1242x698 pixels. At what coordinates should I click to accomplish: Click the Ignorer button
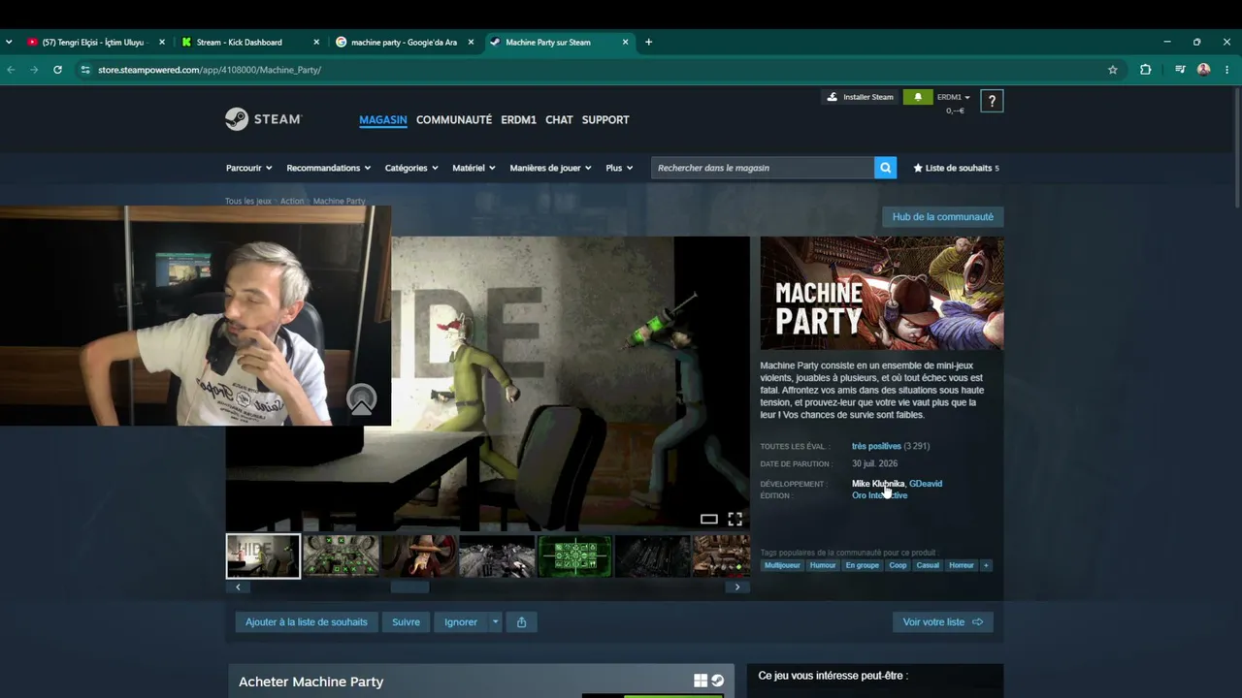tap(461, 622)
